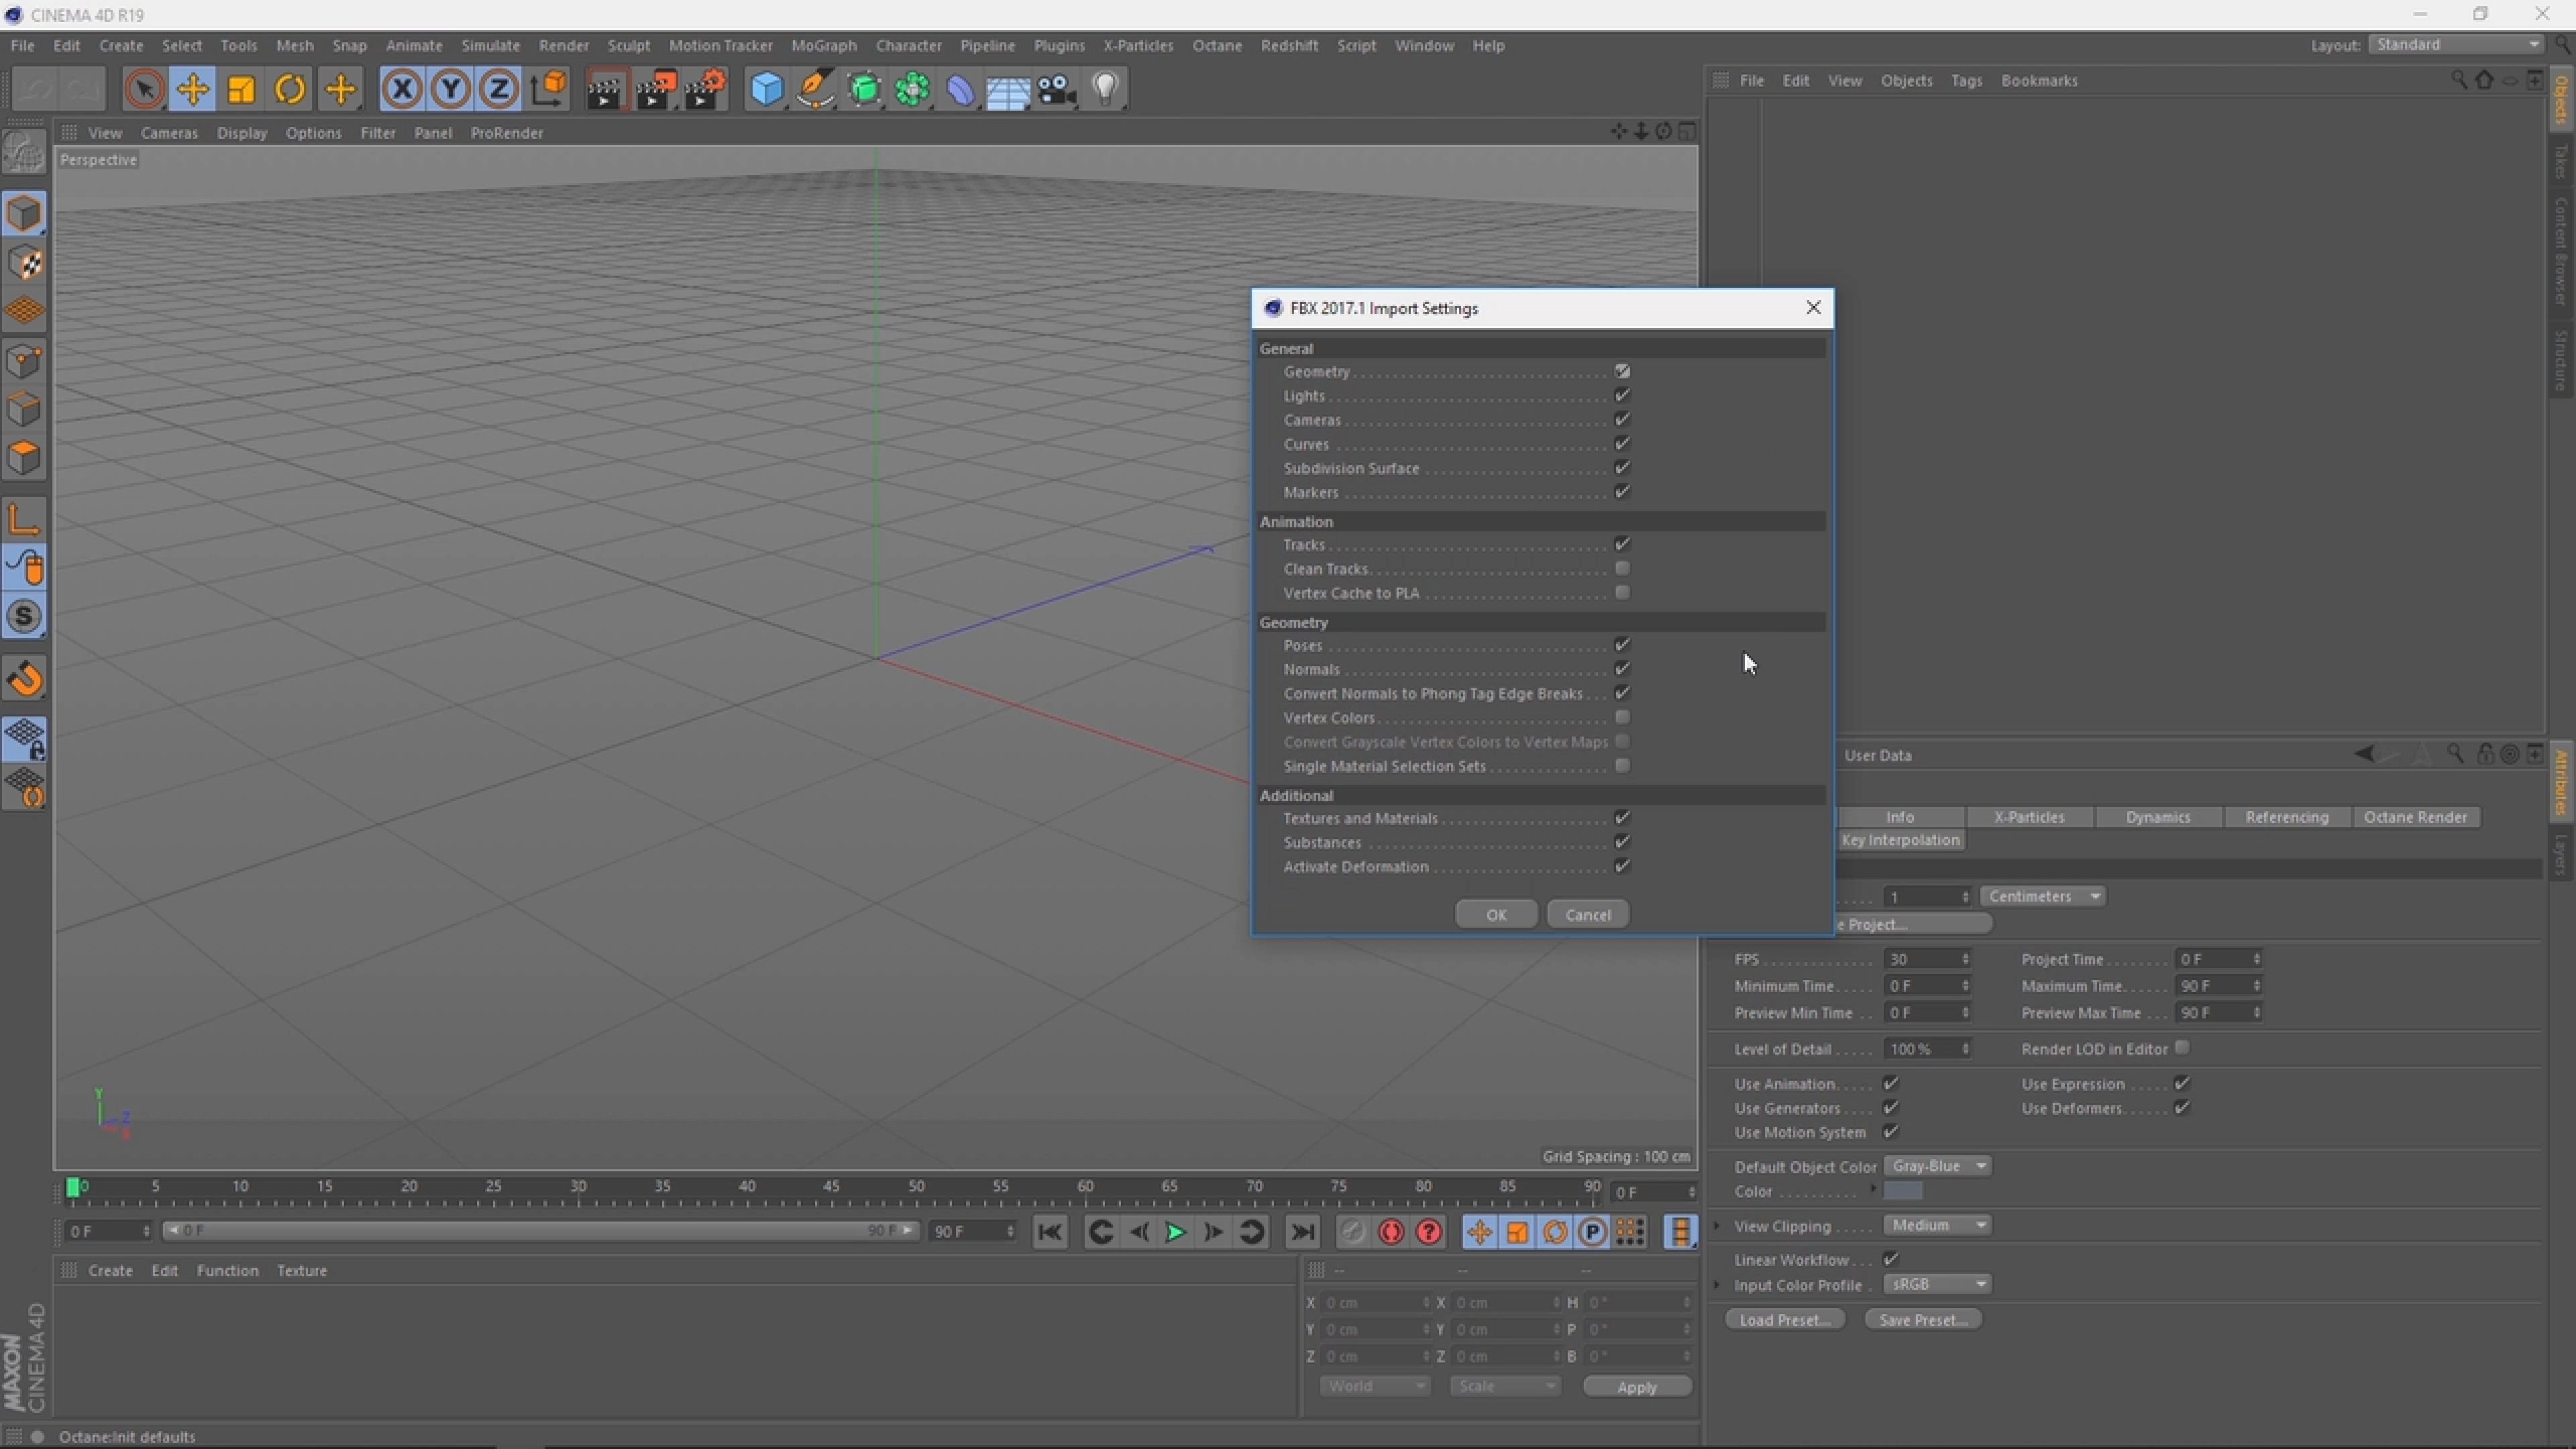Jump to end of animation
Screen dimensions: 2576x1449
click(x=1302, y=1232)
